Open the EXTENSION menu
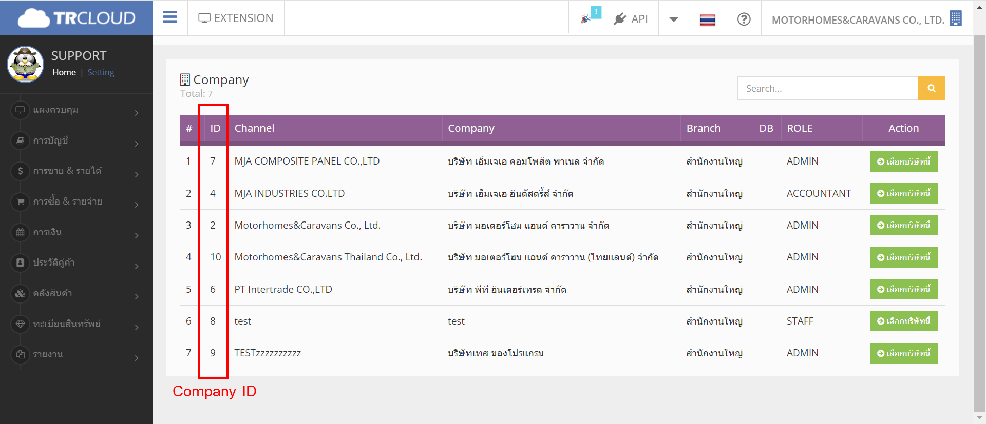The height and width of the screenshot is (424, 986). (x=236, y=18)
